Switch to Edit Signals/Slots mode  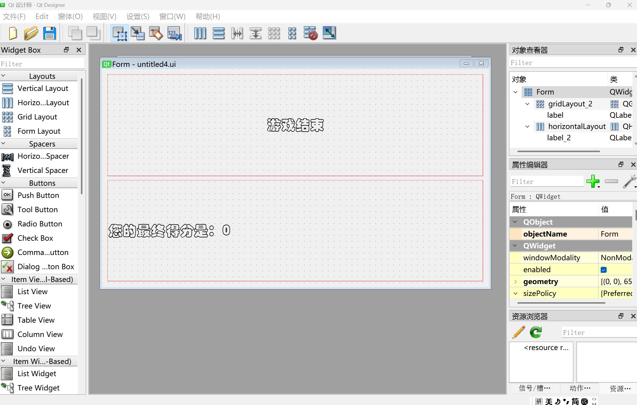(x=137, y=33)
